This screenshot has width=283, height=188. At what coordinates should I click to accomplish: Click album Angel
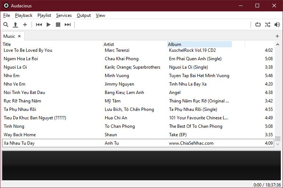(x=175, y=93)
